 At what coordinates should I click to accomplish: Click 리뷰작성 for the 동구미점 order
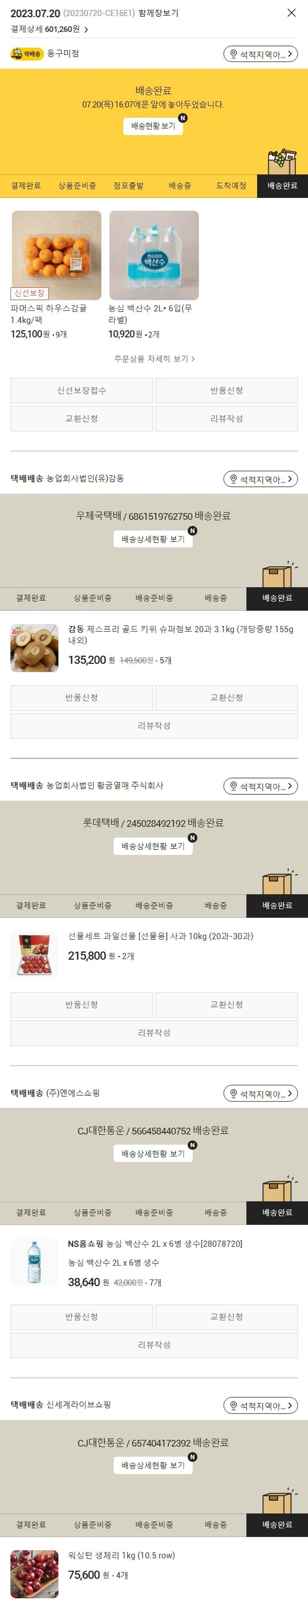tap(227, 419)
